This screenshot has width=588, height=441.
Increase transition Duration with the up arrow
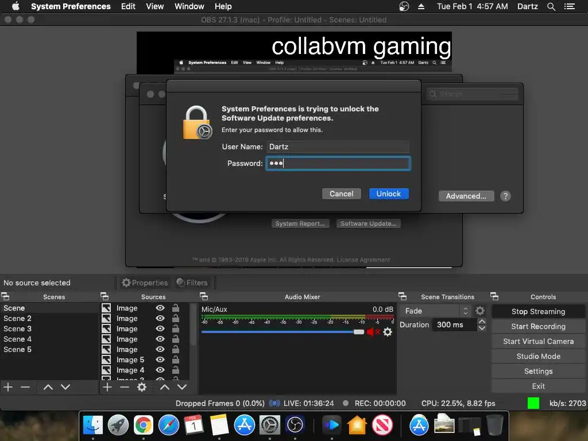(482, 322)
